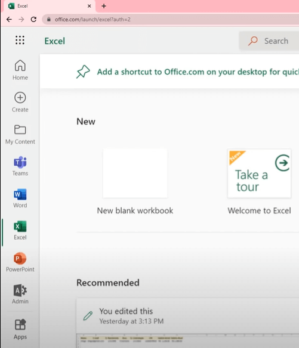Open the Apps page in the sidebar

coord(20,330)
